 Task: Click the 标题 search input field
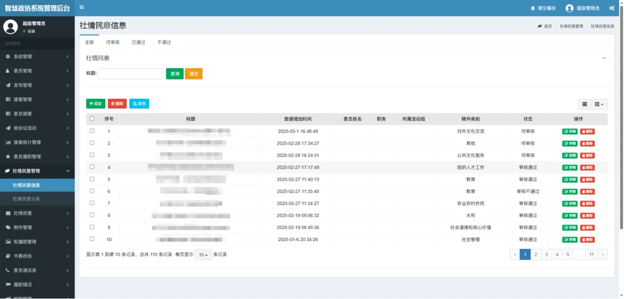pyautogui.click(x=130, y=74)
